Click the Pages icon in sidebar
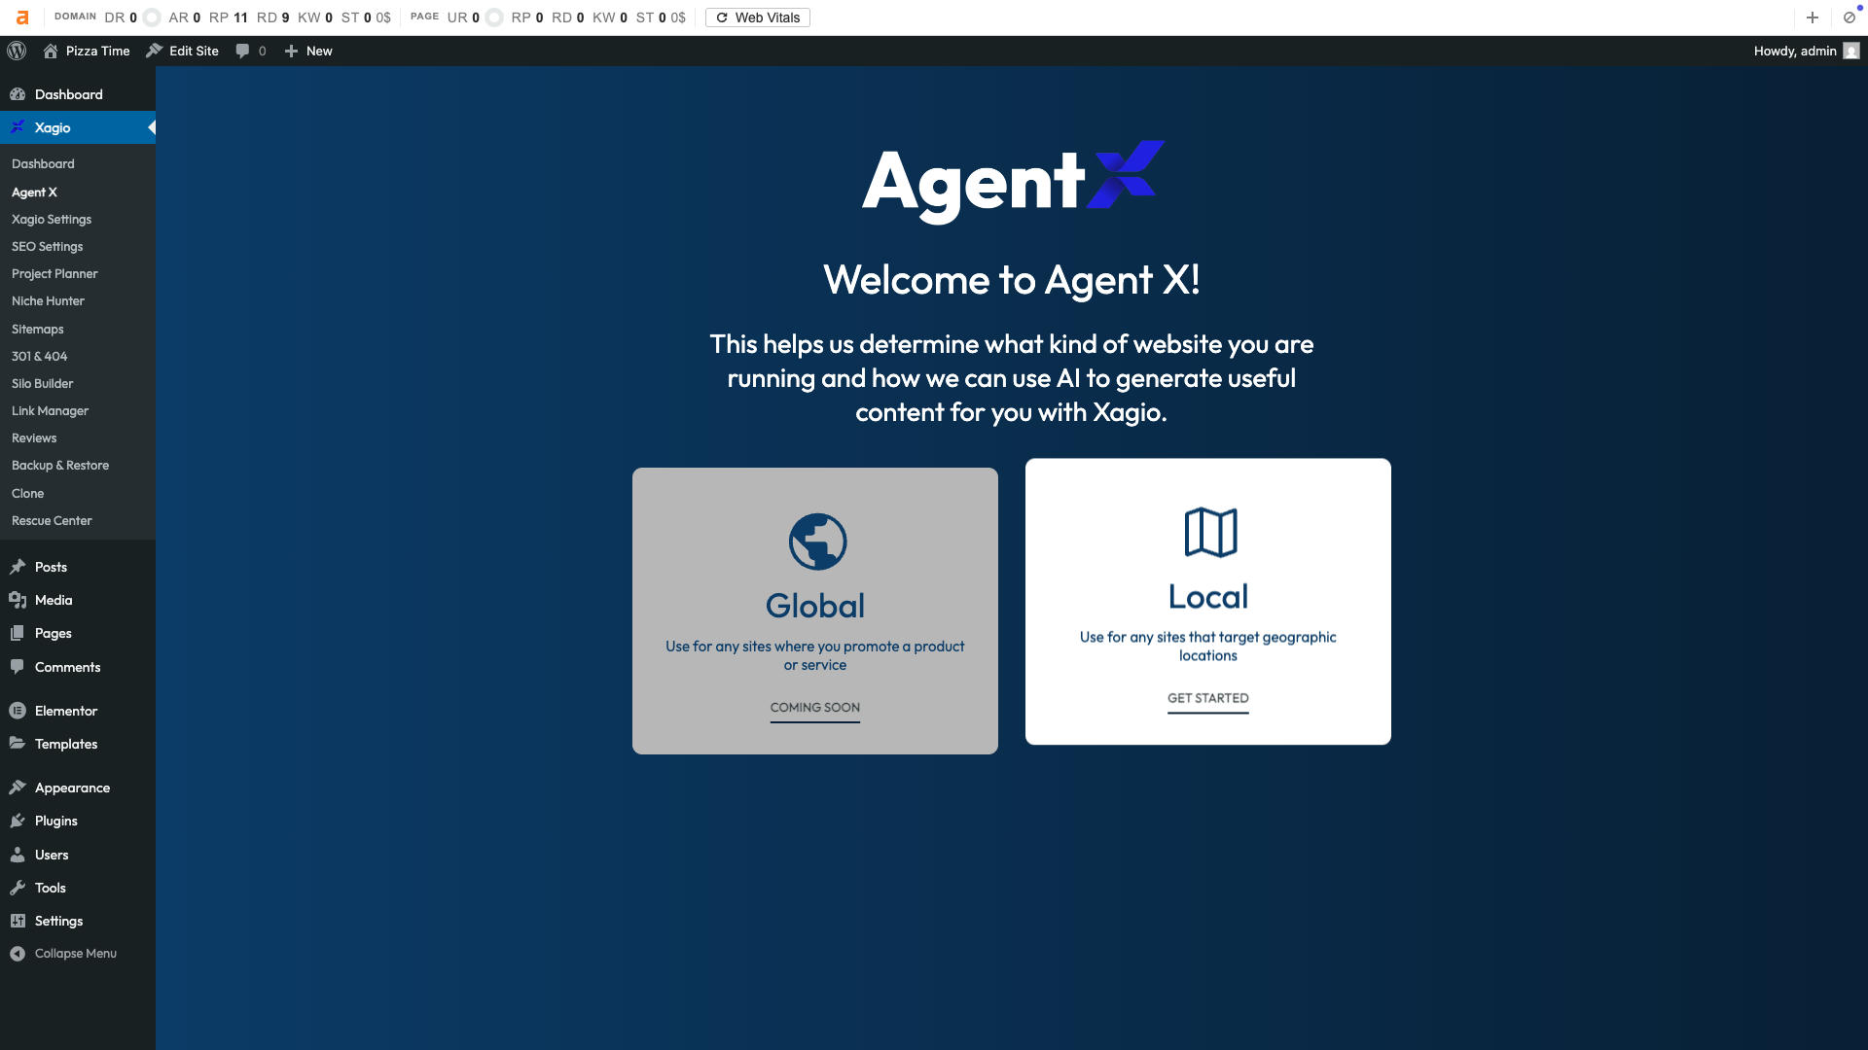 tap(18, 633)
